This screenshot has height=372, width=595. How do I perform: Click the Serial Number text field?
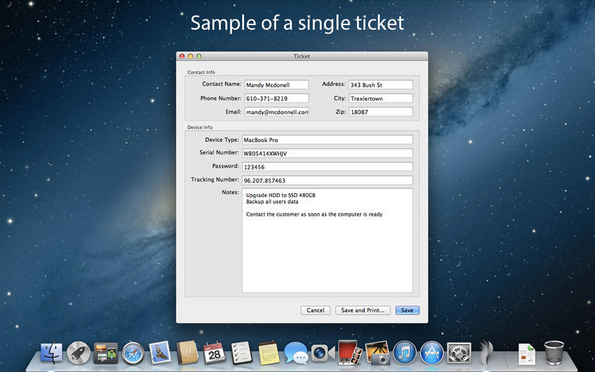coord(327,153)
